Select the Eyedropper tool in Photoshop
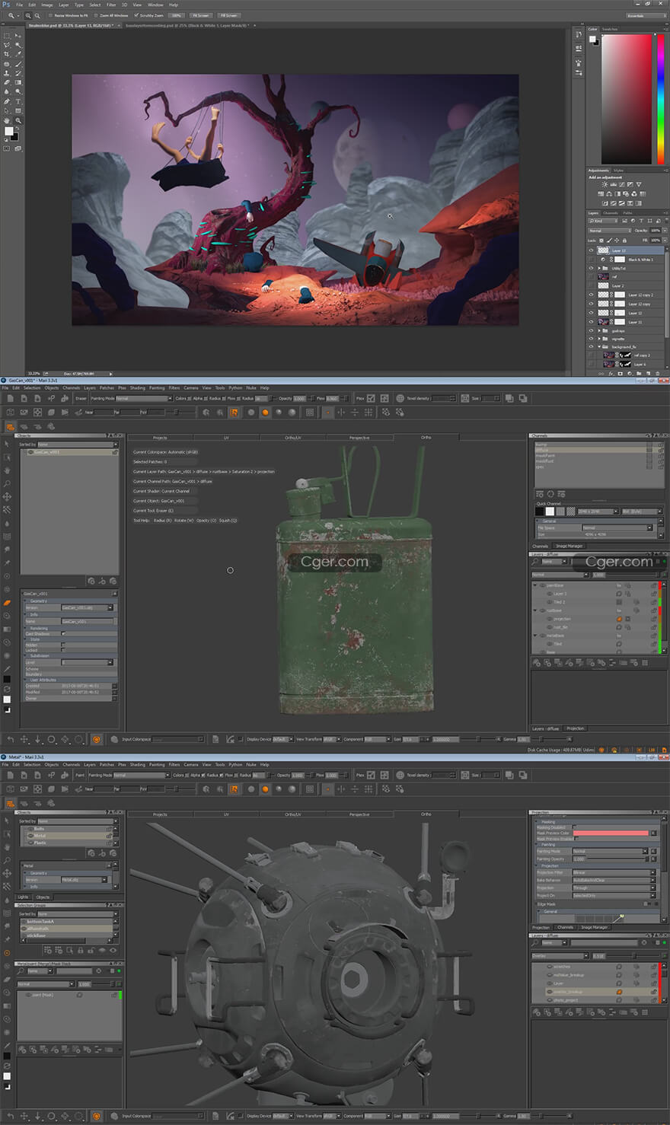Viewport: 670px width, 1125px height. [x=18, y=54]
